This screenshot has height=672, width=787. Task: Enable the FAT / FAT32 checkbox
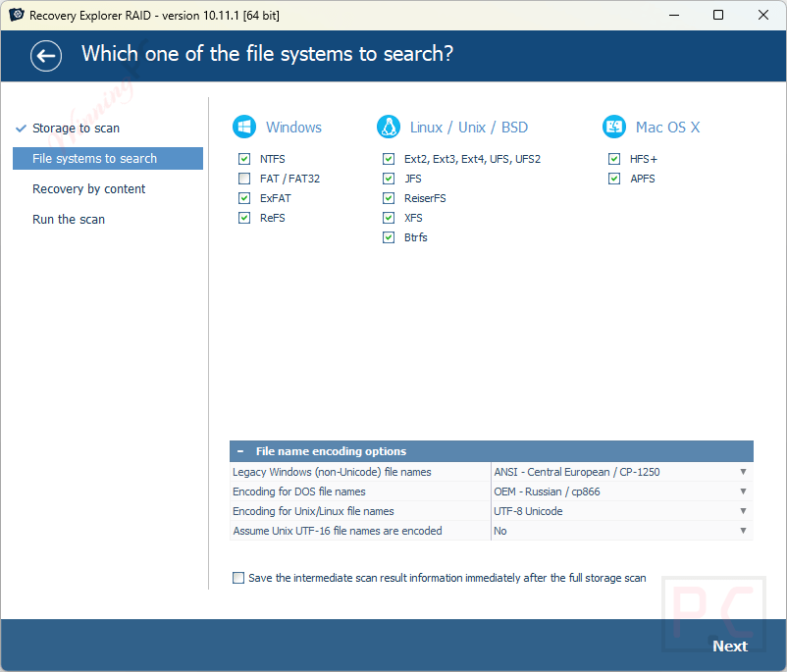pyautogui.click(x=244, y=179)
